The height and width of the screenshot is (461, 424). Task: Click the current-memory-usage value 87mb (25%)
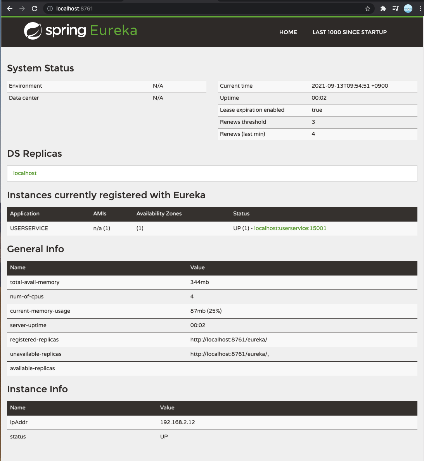(206, 311)
